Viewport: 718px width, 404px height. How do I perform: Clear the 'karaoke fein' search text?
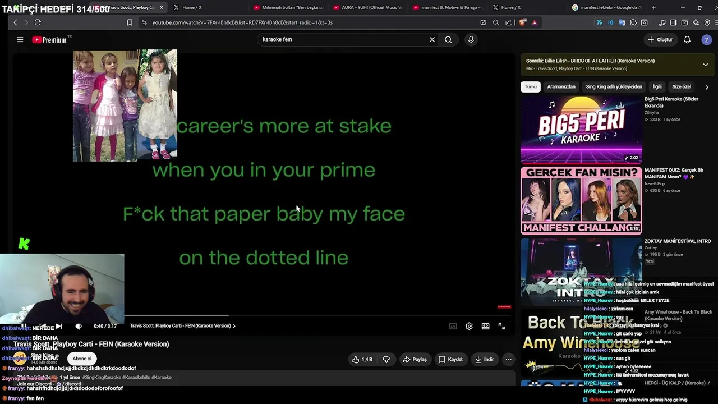click(x=432, y=39)
